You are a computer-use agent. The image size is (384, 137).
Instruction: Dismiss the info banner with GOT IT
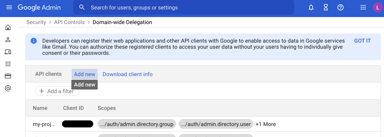coord(362,41)
